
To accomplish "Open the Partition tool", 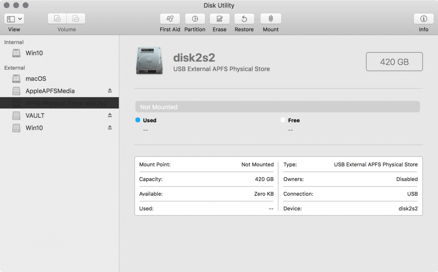I will click(195, 19).
